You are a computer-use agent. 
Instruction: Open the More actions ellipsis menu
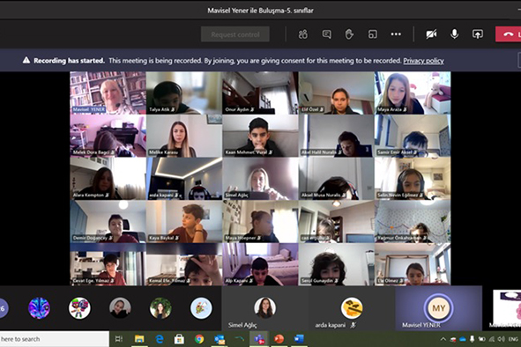(x=396, y=34)
